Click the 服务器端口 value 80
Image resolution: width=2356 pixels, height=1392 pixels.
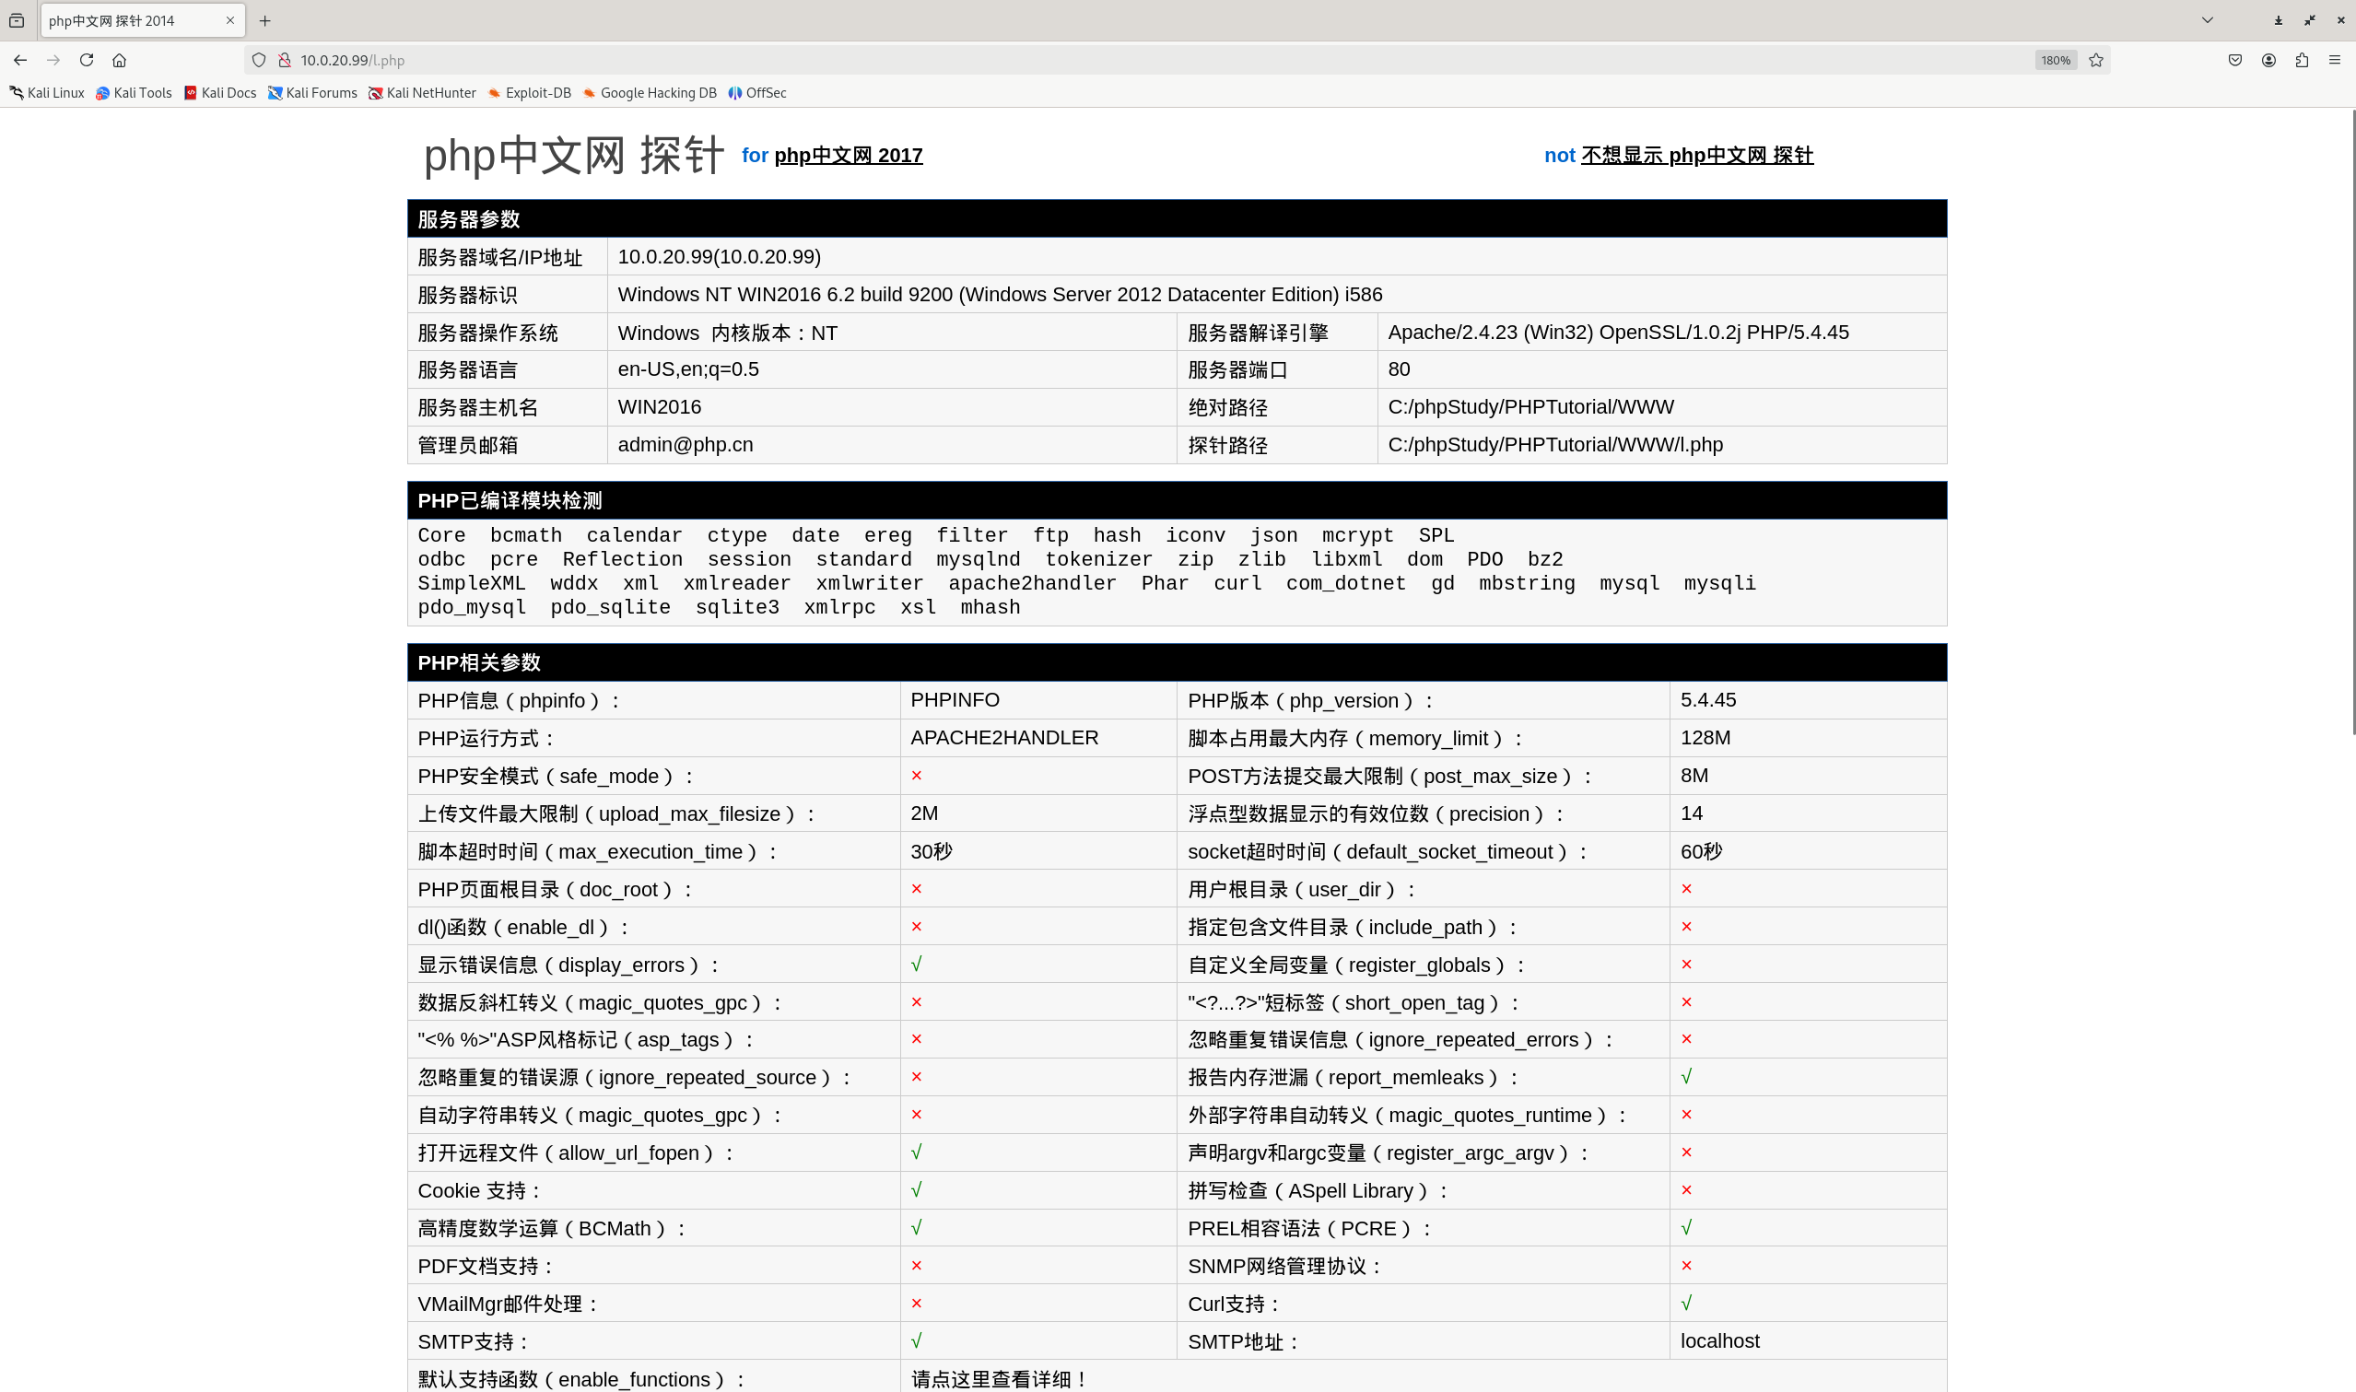pos(1399,369)
